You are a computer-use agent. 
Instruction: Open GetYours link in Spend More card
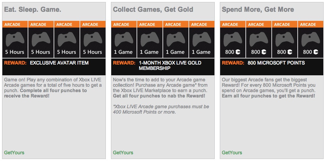pyautogui.click(x=232, y=153)
